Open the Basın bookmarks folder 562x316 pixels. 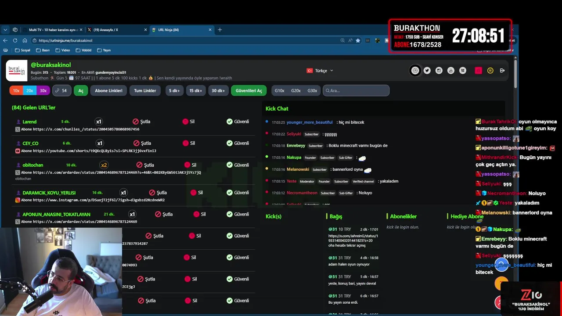click(x=43, y=50)
